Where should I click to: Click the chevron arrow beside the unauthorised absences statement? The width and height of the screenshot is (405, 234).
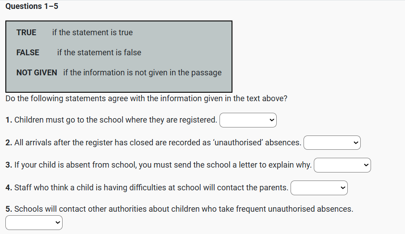coord(356,143)
